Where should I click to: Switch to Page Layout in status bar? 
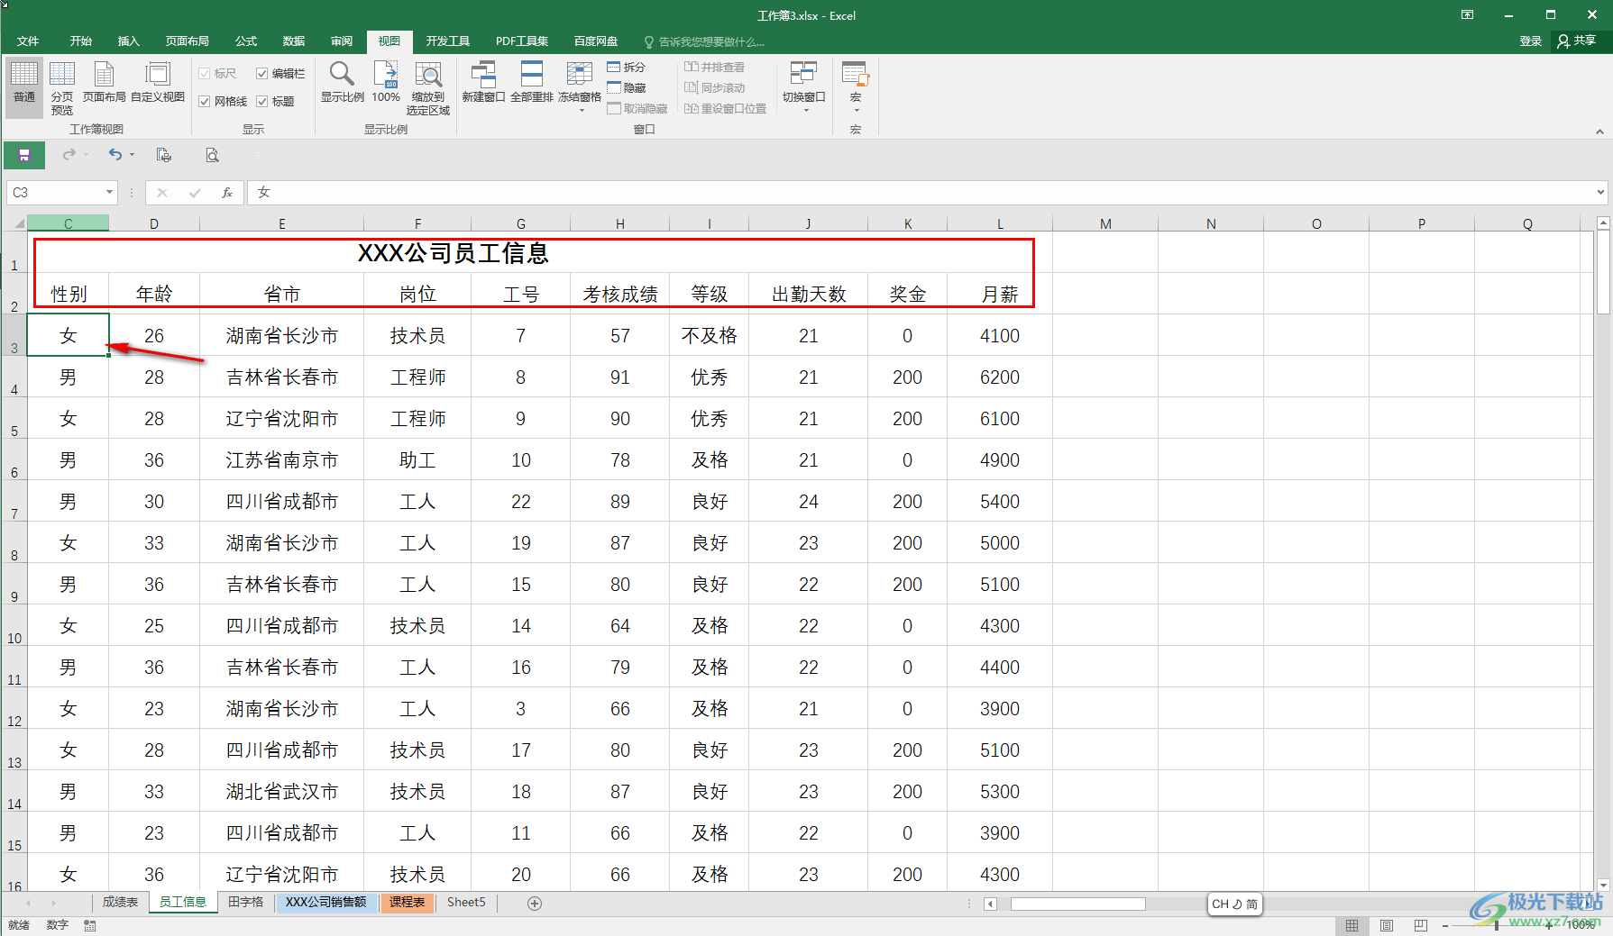1387,925
